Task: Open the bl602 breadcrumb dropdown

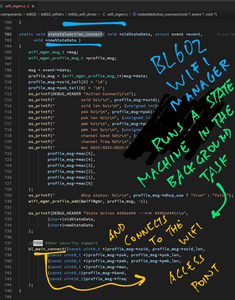Action: pos(32,14)
